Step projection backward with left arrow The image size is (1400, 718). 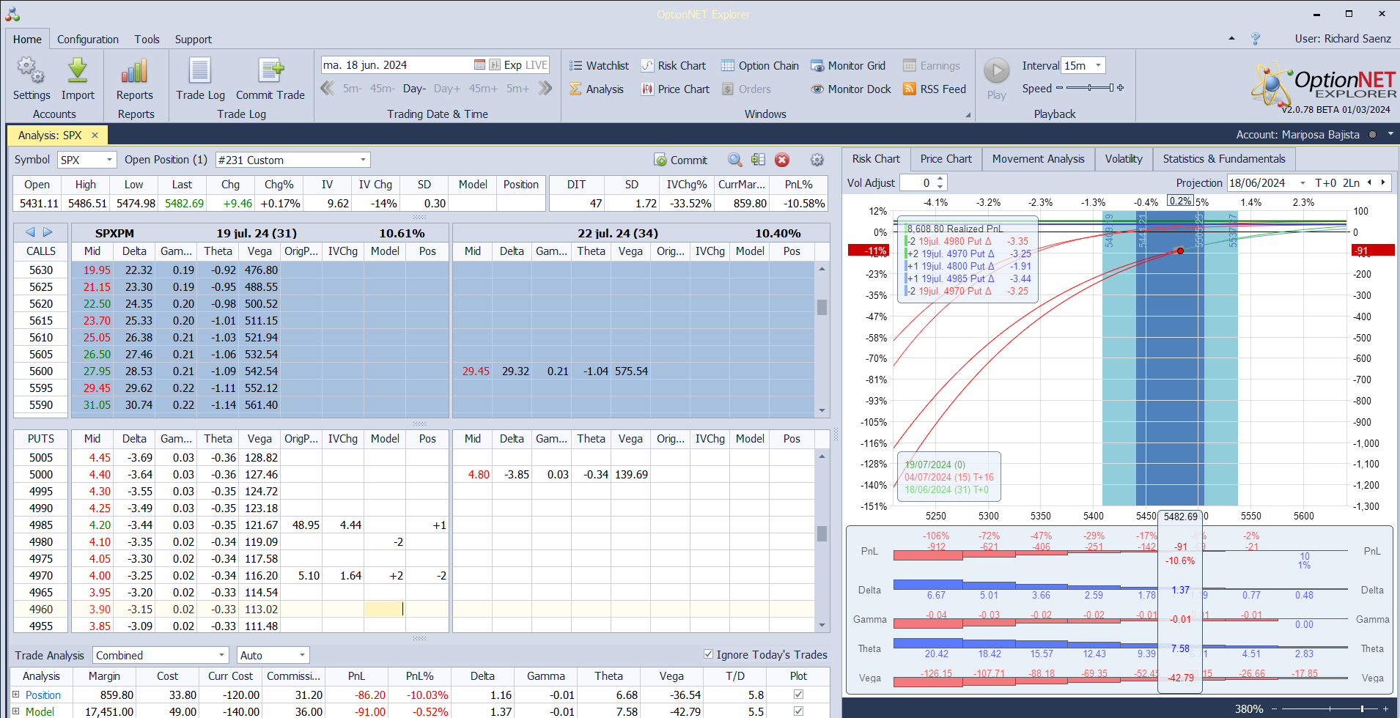point(1369,182)
